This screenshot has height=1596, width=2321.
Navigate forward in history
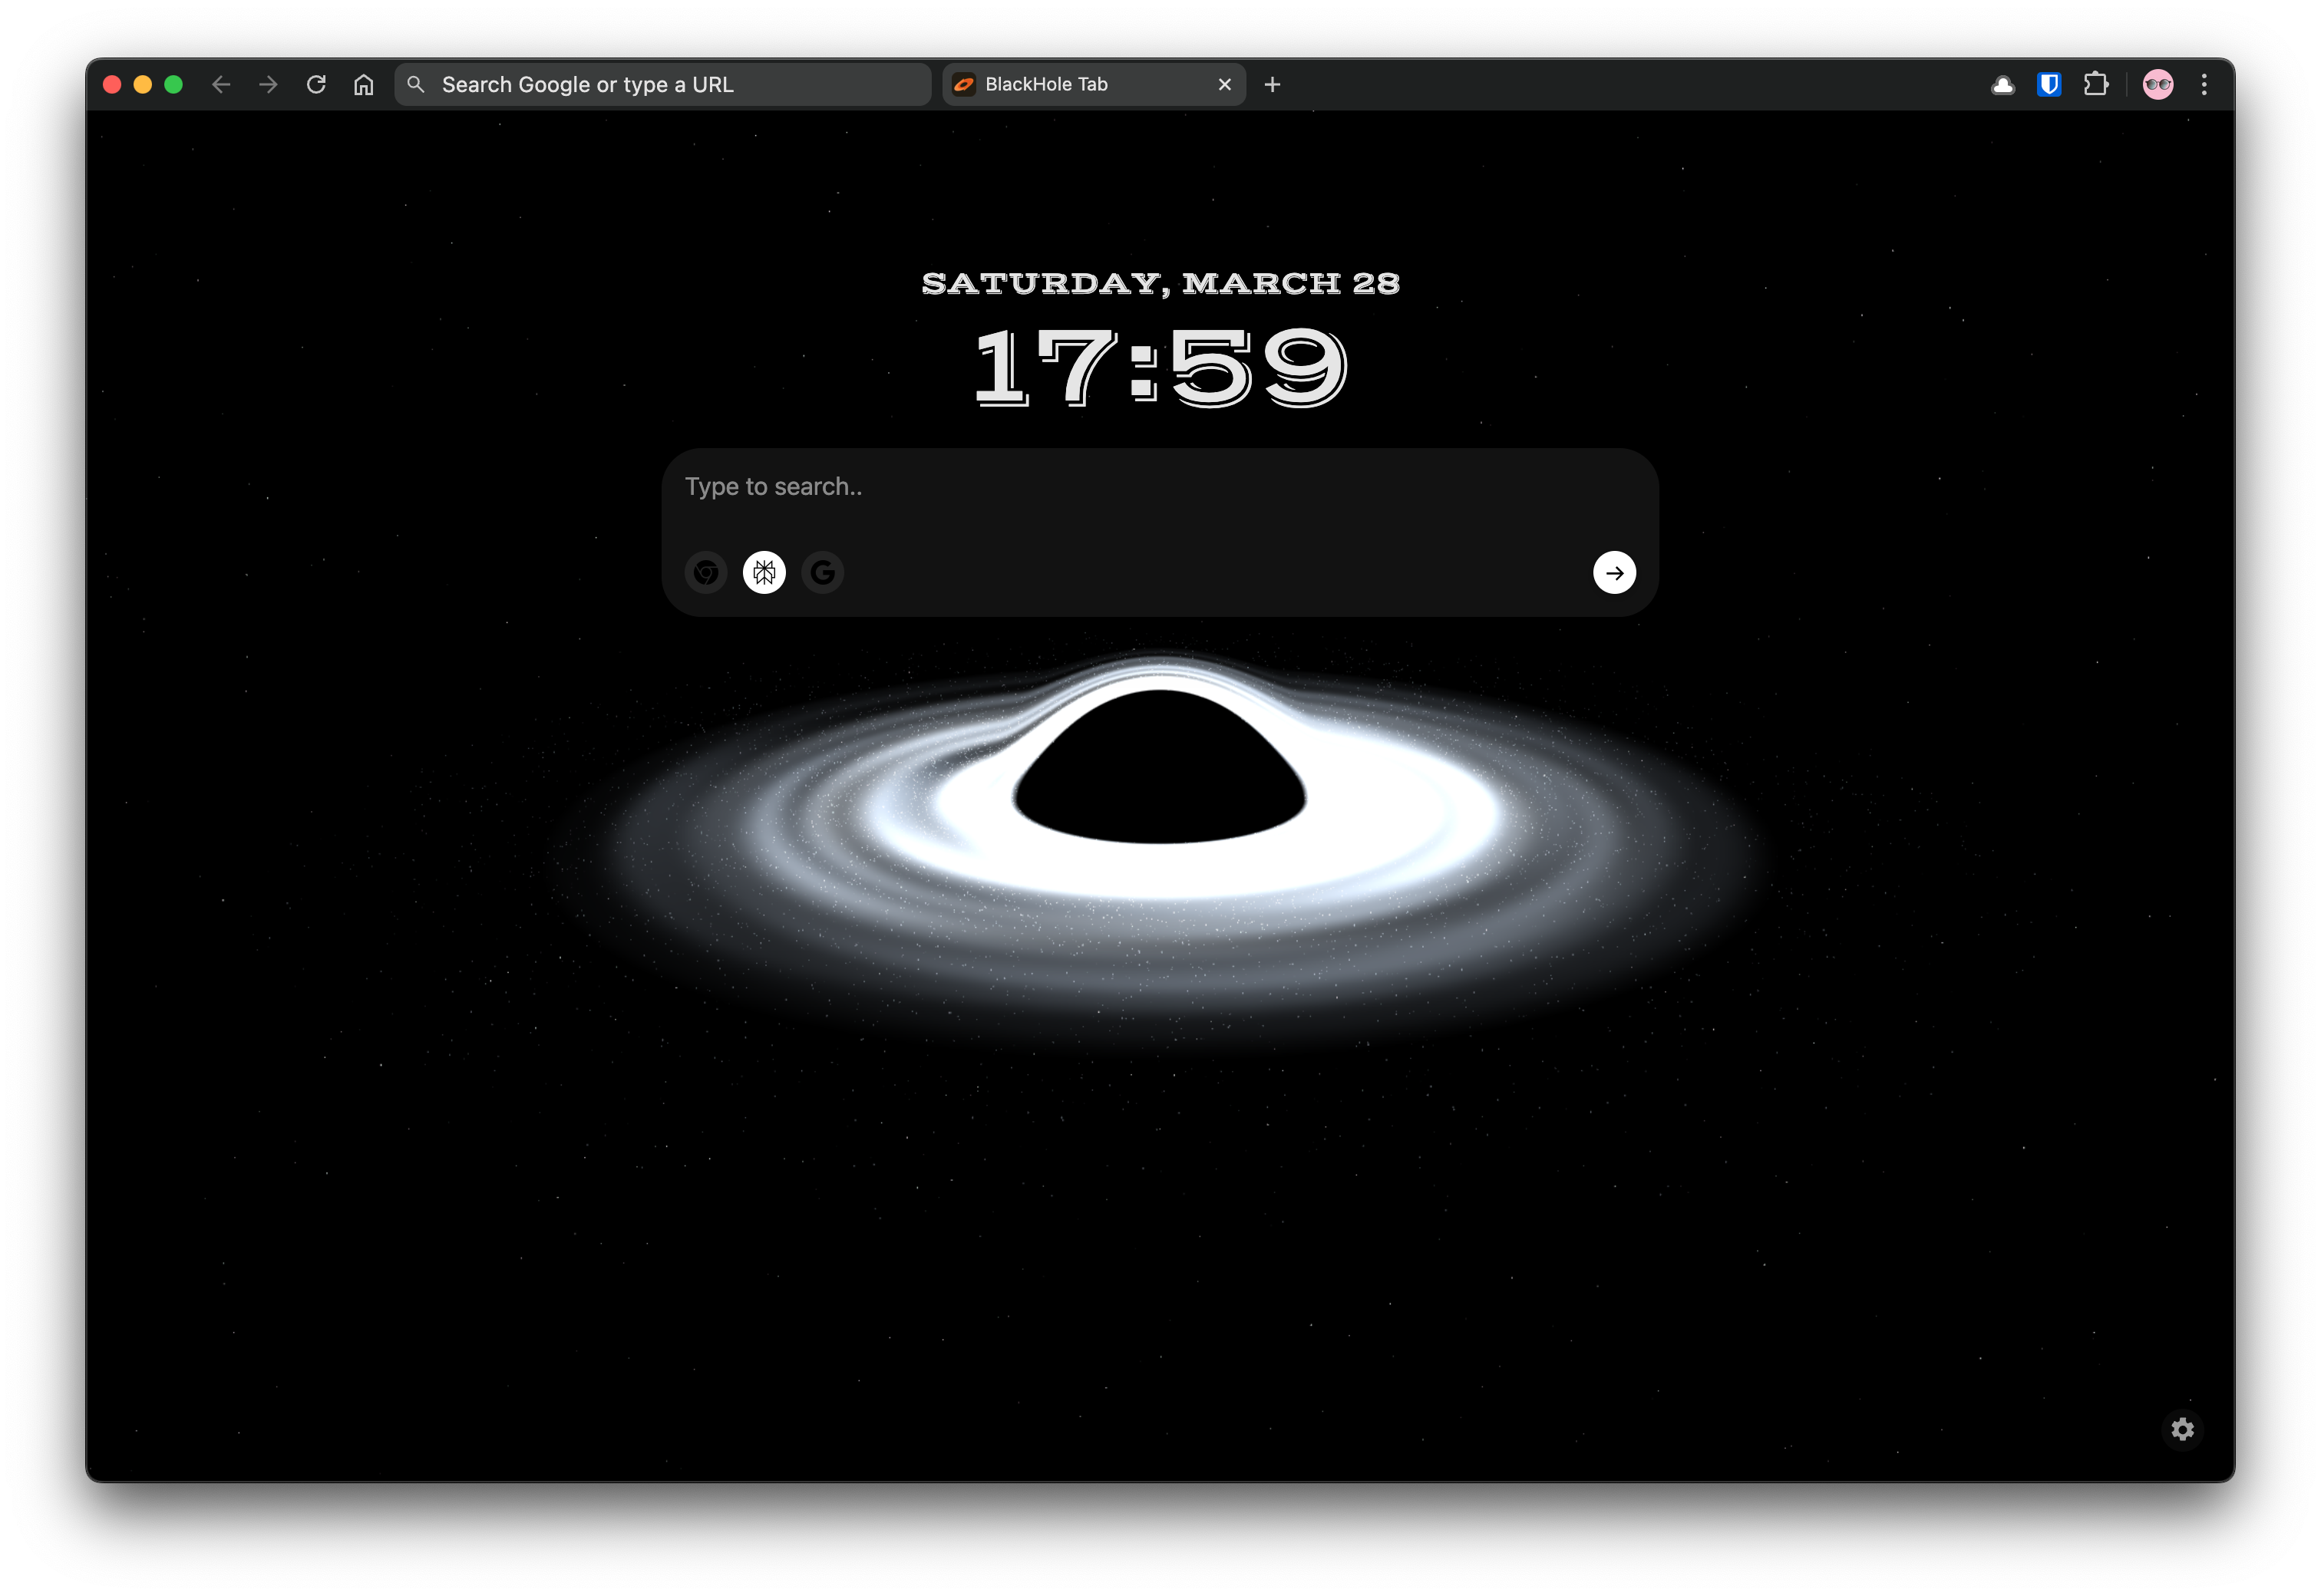click(x=268, y=85)
